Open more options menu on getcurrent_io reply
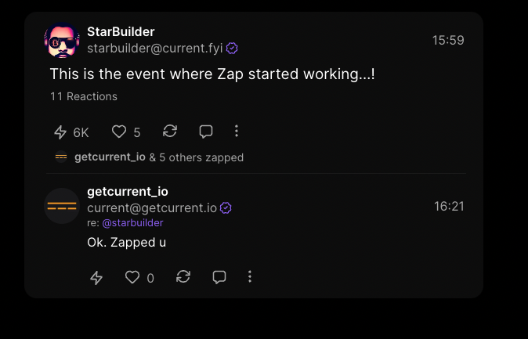528x339 pixels. [250, 276]
